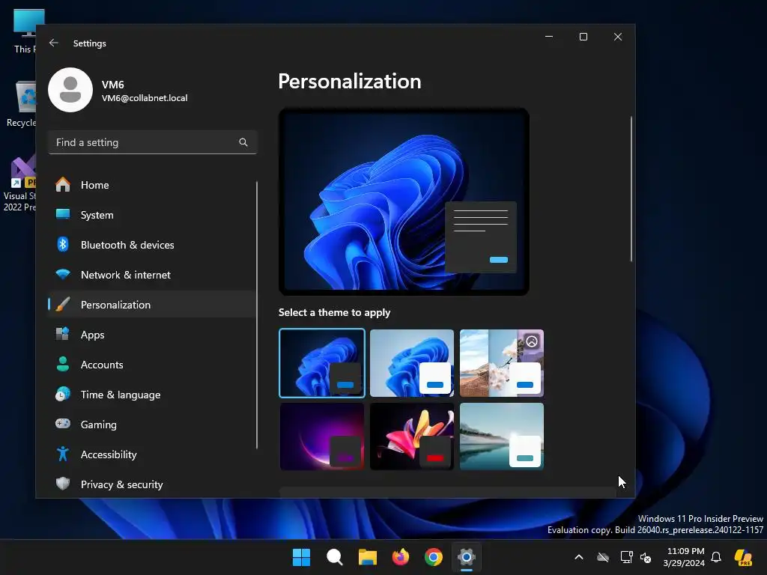Click the Settings content scrollbar
767x575 pixels.
(x=631, y=189)
